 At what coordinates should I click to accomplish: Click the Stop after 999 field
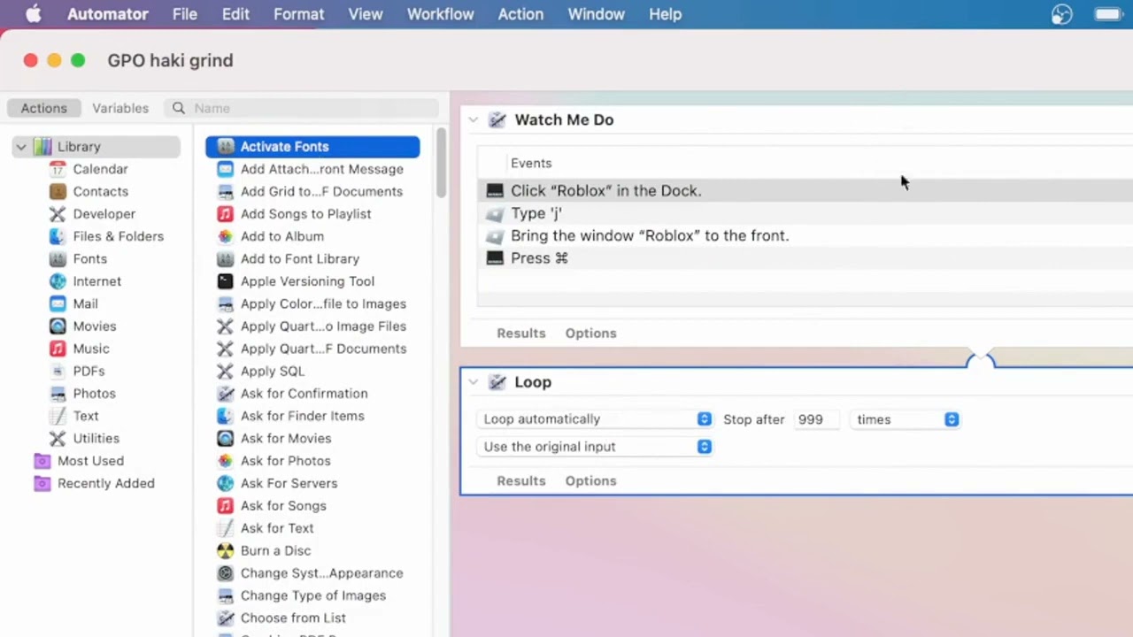[817, 419]
